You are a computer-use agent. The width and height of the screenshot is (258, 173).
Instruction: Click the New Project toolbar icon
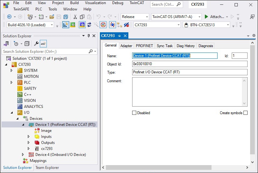point(30,17)
